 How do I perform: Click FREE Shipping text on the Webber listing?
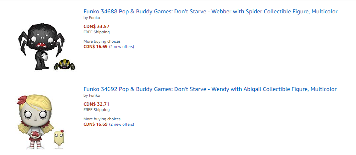coord(97,32)
